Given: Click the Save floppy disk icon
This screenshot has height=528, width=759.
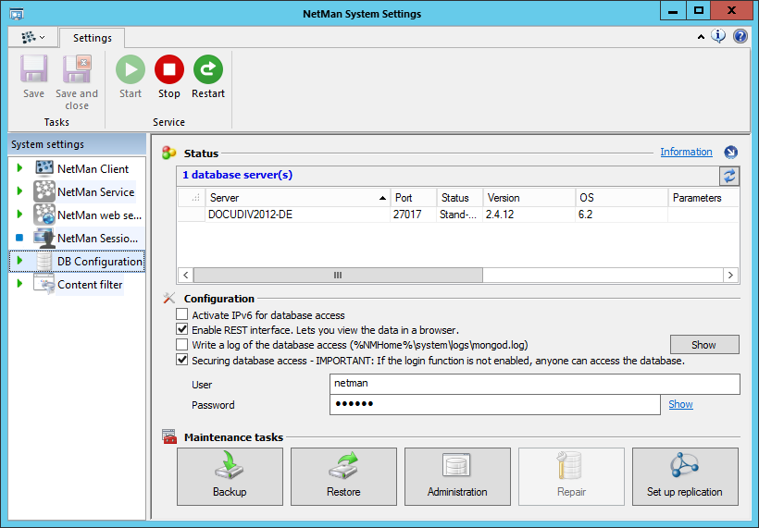Looking at the screenshot, I should [33, 69].
